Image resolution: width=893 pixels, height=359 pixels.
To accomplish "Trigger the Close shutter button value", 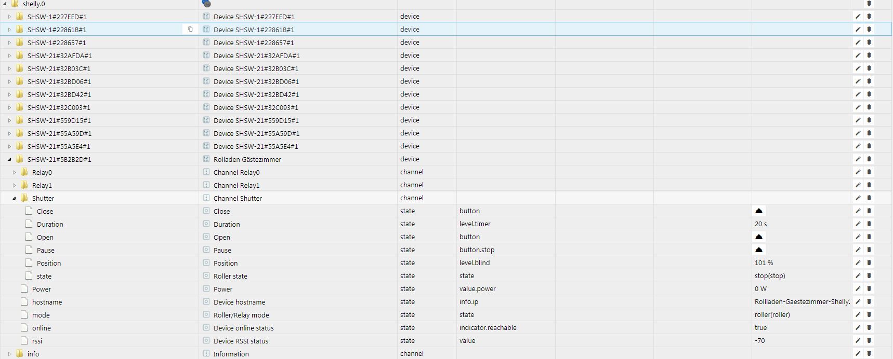I will (759, 211).
